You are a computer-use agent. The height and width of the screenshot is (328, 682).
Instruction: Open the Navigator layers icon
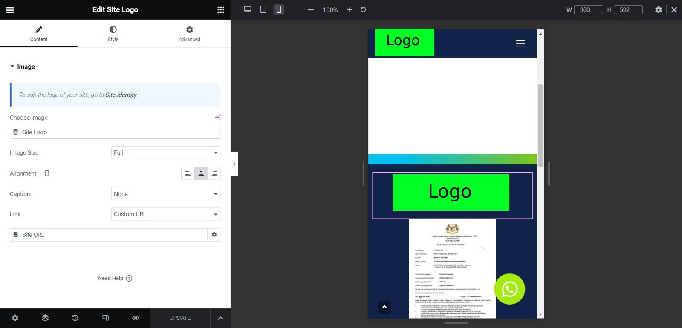click(45, 318)
